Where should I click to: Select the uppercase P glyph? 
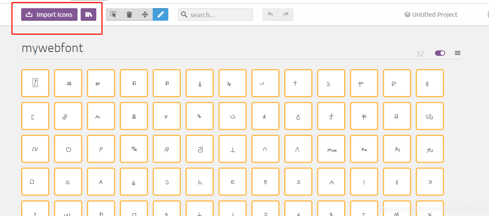coord(101,149)
